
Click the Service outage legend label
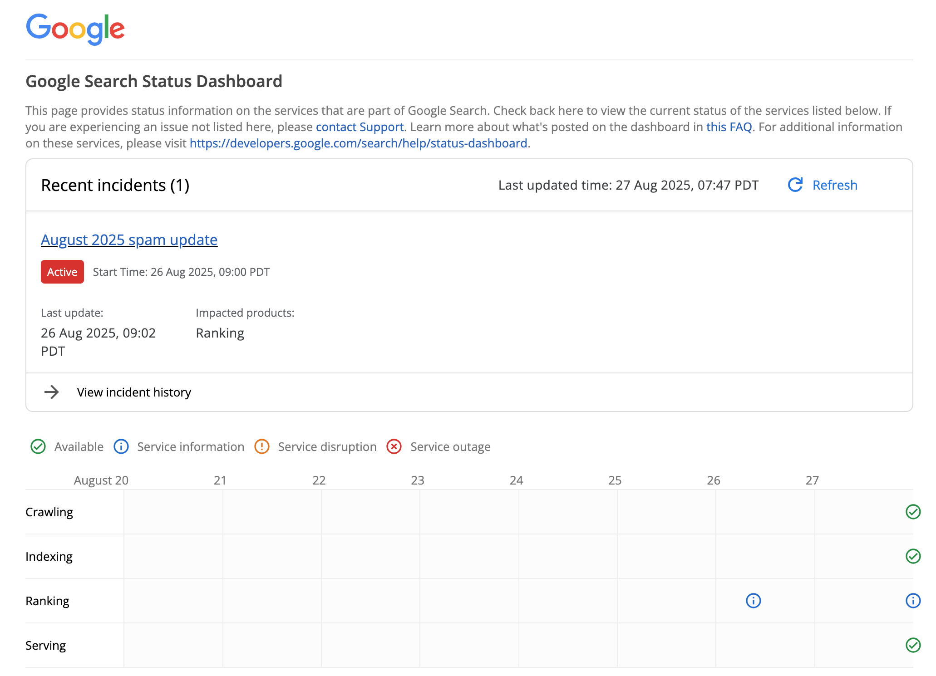450,447
